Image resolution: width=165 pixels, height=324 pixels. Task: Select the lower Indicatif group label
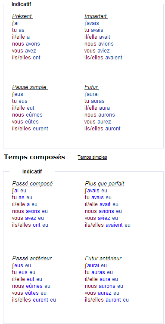click(32, 172)
